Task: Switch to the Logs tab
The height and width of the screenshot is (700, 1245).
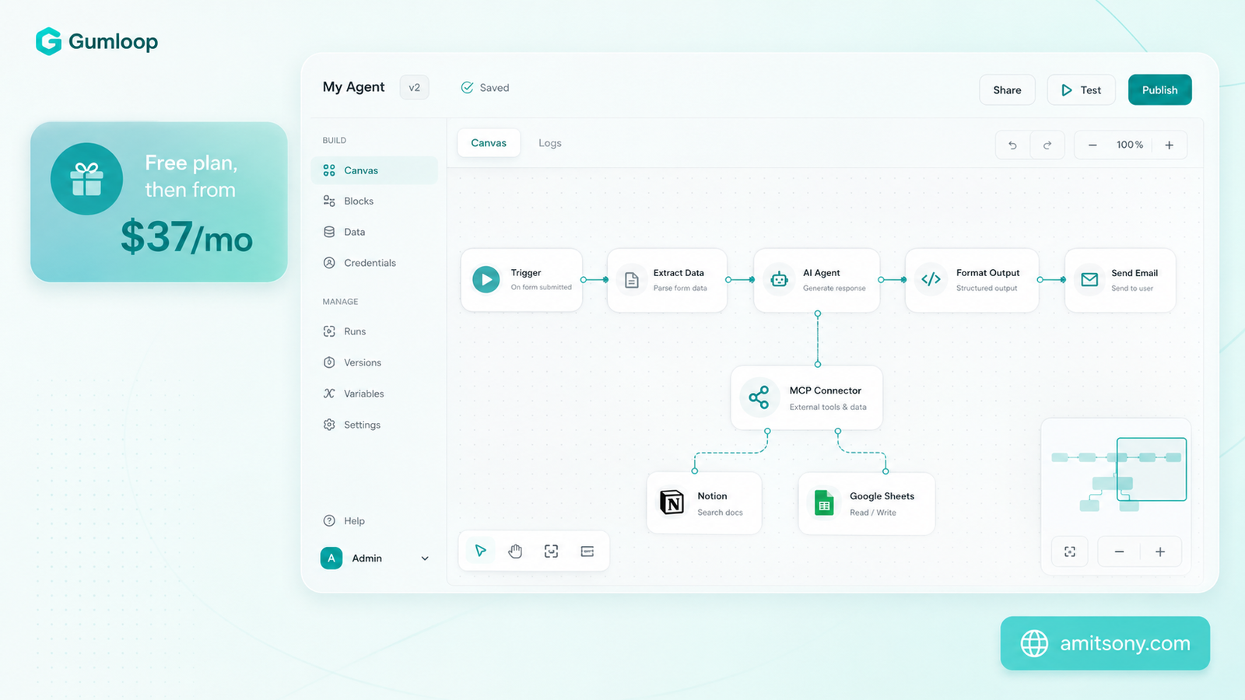Action: [550, 143]
